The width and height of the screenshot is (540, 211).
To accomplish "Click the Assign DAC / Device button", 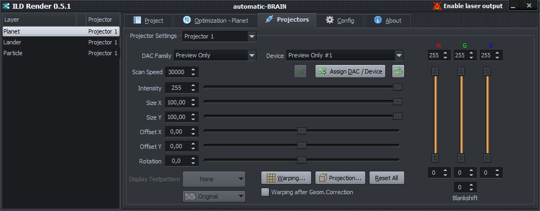I will point(350,71).
